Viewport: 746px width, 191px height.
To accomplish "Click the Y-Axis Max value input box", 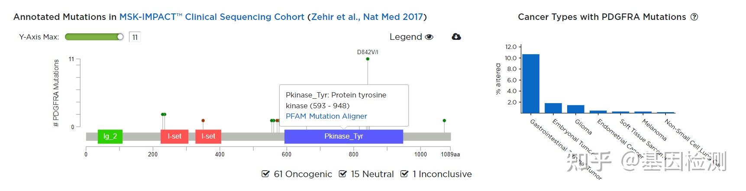I will pyautogui.click(x=135, y=37).
